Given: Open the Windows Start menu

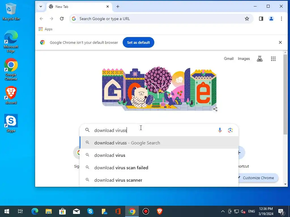Looking at the screenshot, I should pos(7,211).
